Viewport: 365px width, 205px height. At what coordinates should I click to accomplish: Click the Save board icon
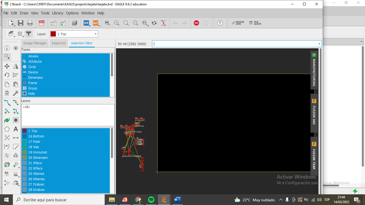21,23
